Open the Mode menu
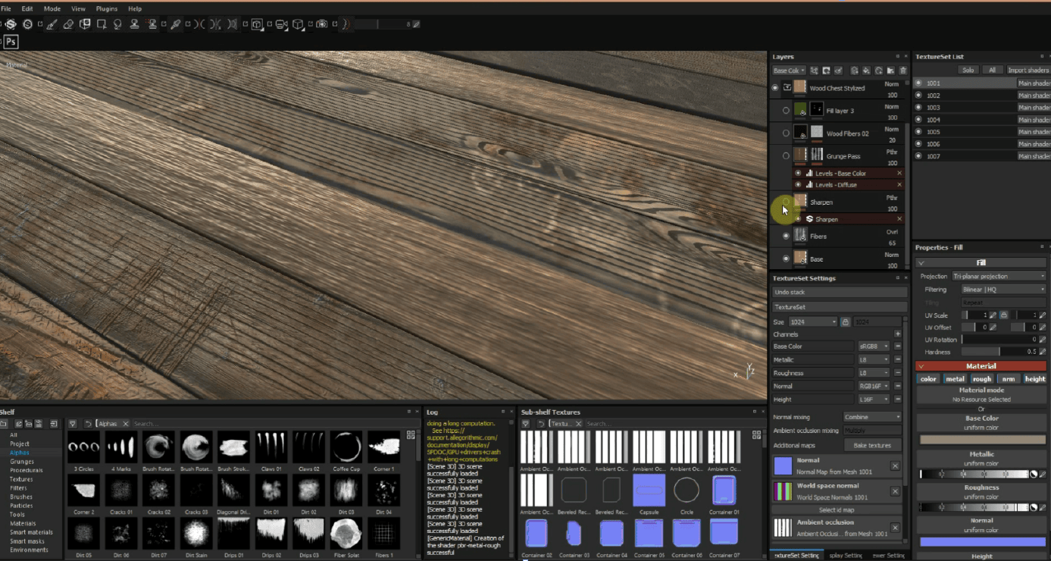The image size is (1051, 561). tap(52, 8)
